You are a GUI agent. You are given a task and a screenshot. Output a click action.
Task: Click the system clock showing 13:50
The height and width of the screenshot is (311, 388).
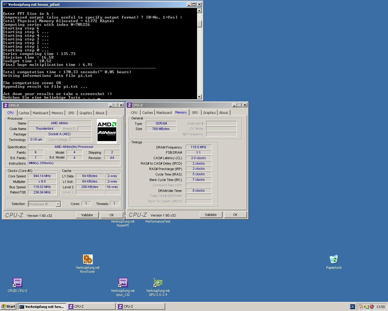[x=380, y=307]
